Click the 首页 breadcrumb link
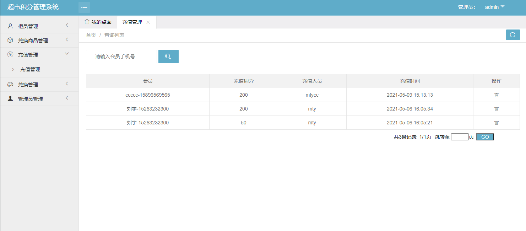The image size is (526, 231). 91,35
